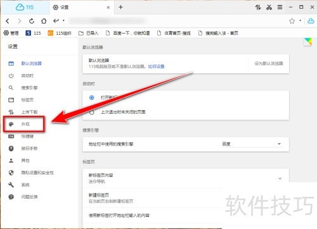Click the blue cloud icon in toolbar
Screen dimensions: 317x229
coord(311,21)
